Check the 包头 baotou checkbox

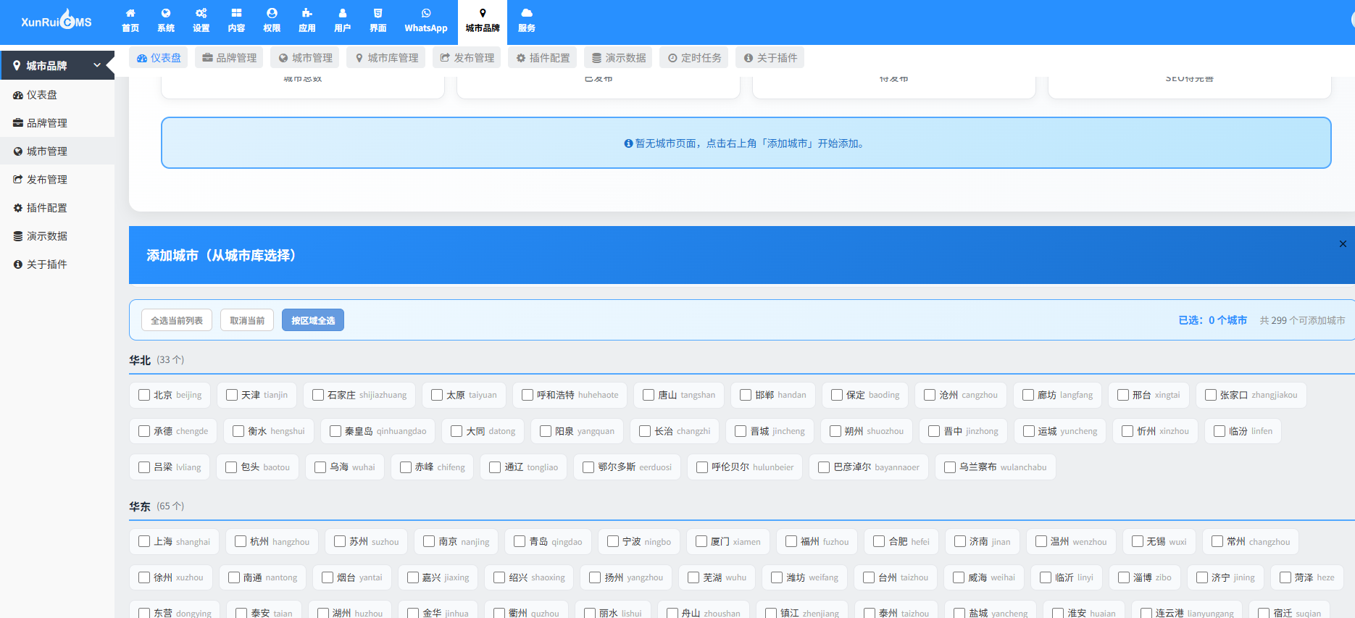click(231, 467)
